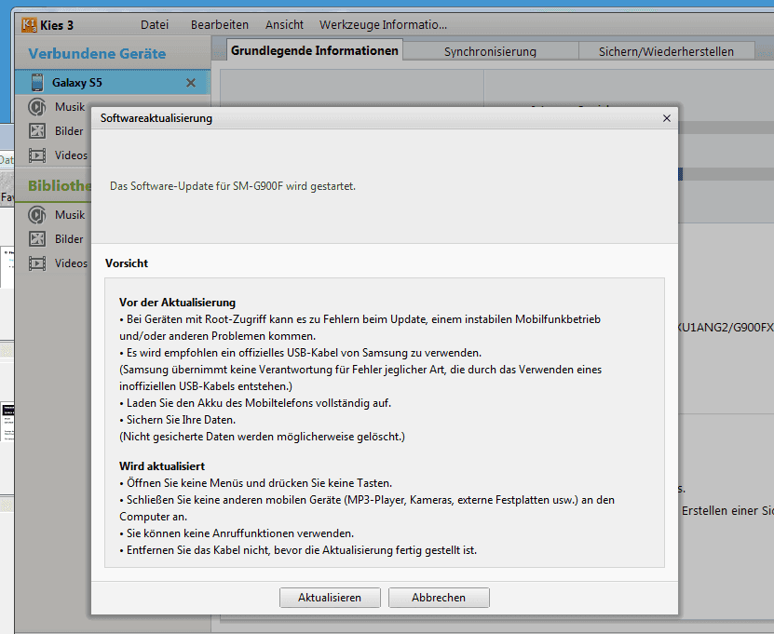
Task: Click the Softwareaktualisierung dialog title
Action: [x=156, y=118]
